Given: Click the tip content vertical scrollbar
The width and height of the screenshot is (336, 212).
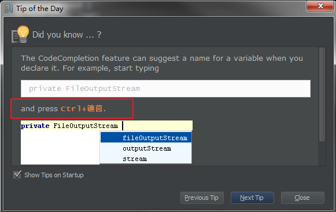Looking at the screenshot, I should tap(322, 94).
